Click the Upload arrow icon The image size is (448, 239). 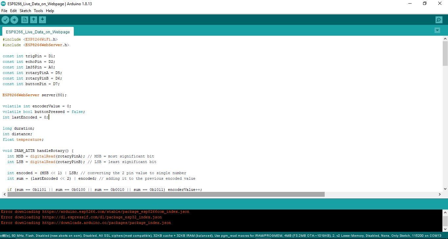[14, 20]
